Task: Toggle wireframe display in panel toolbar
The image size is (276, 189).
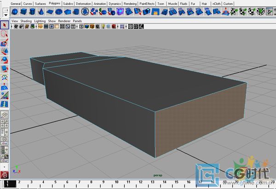Action: pyautogui.click(x=81, y=27)
